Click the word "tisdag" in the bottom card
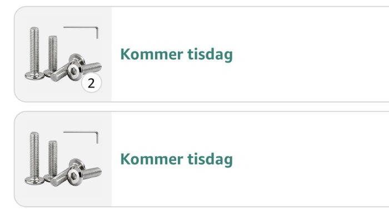This screenshot has width=389, height=214. (210, 159)
